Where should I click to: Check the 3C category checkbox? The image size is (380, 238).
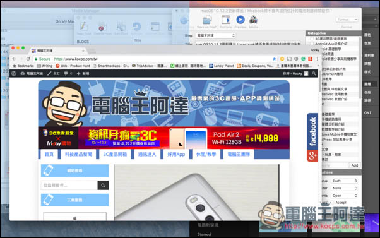coord(312,39)
